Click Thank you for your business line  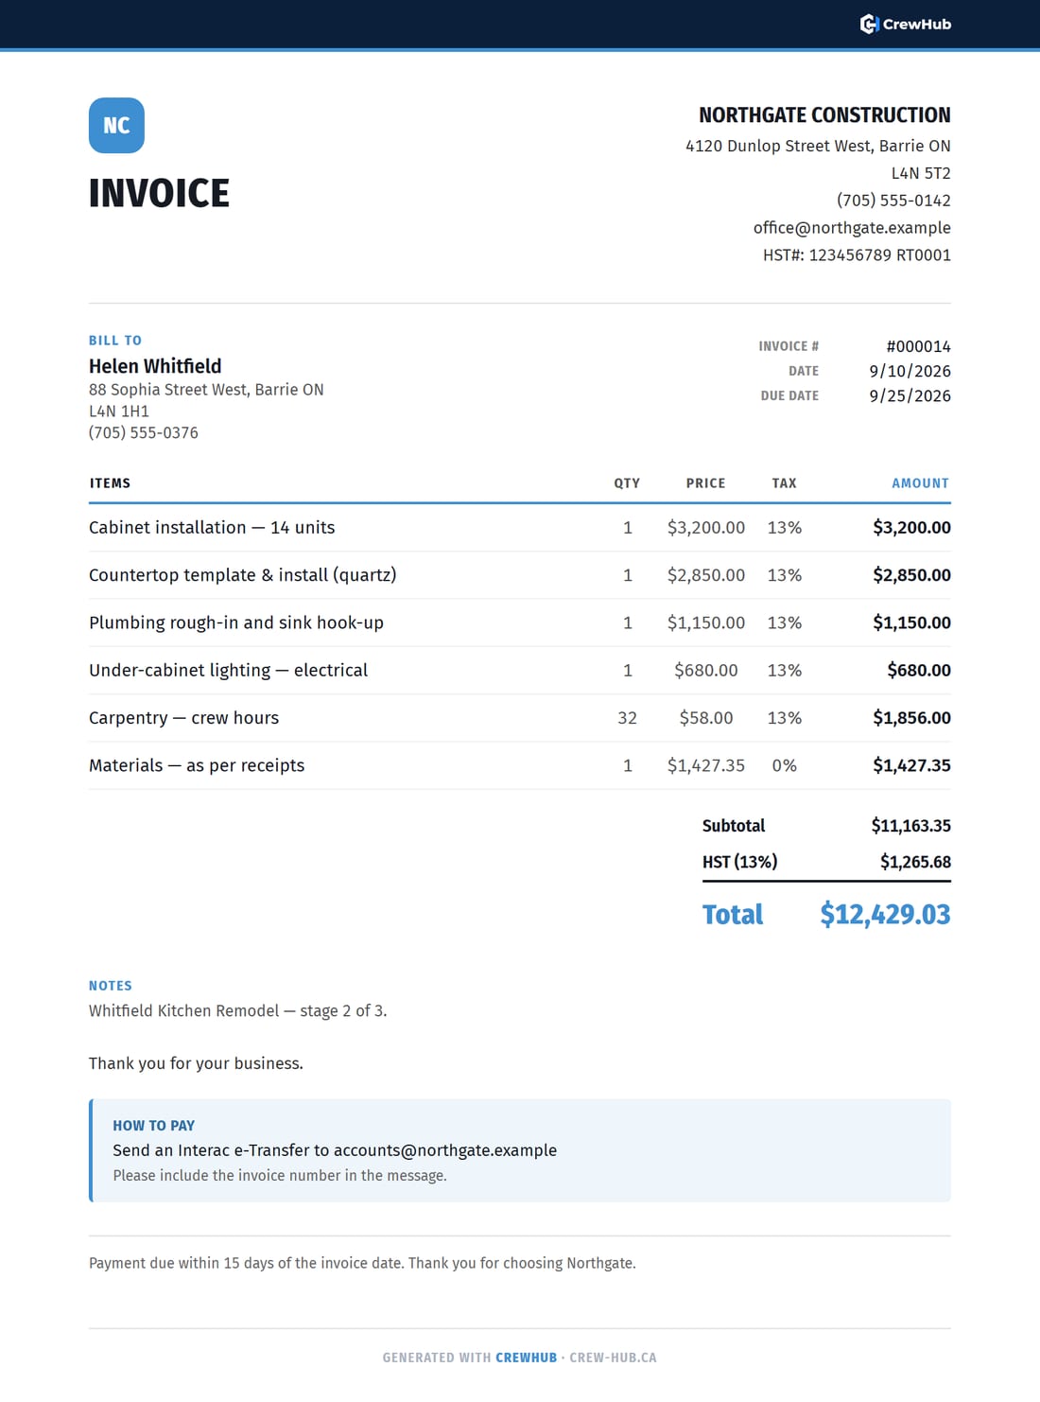tap(196, 1063)
